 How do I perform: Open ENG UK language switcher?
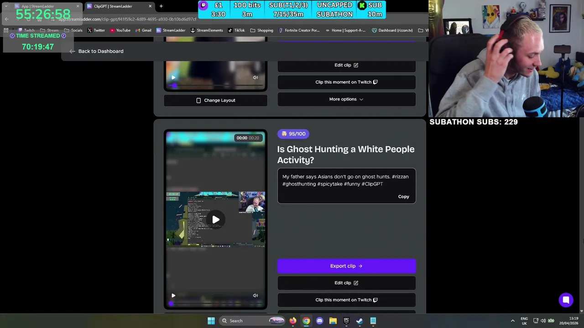tap(524, 321)
